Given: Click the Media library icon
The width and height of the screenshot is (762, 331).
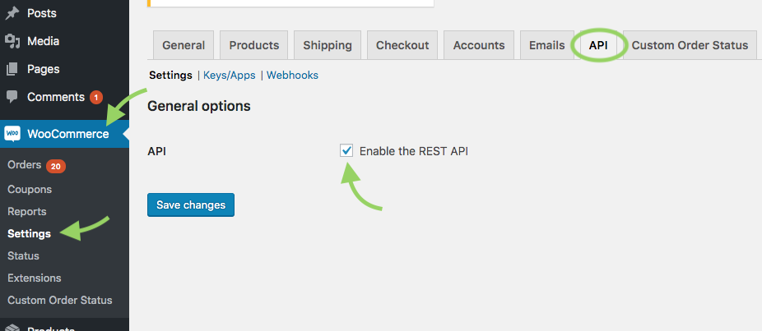Looking at the screenshot, I should coord(12,41).
